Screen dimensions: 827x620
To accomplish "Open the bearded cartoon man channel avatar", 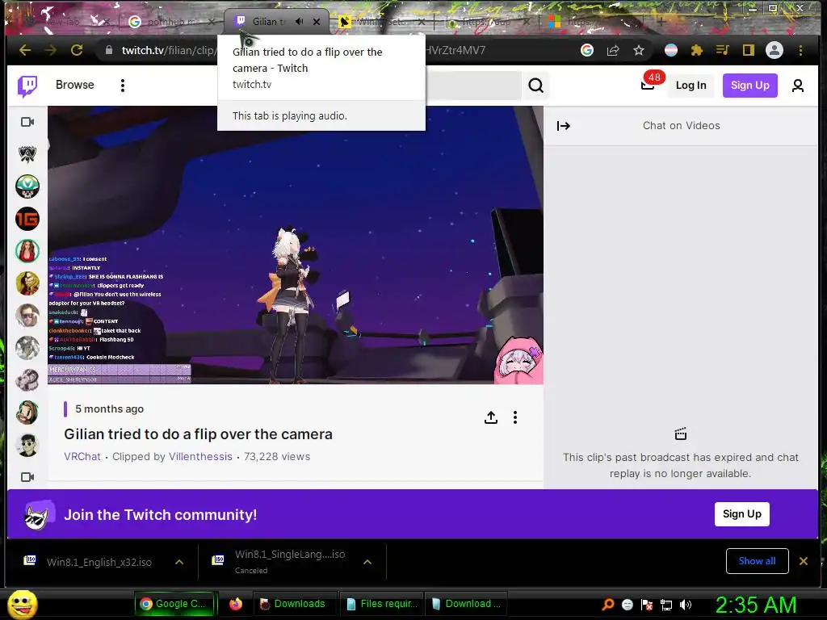I will click(27, 413).
